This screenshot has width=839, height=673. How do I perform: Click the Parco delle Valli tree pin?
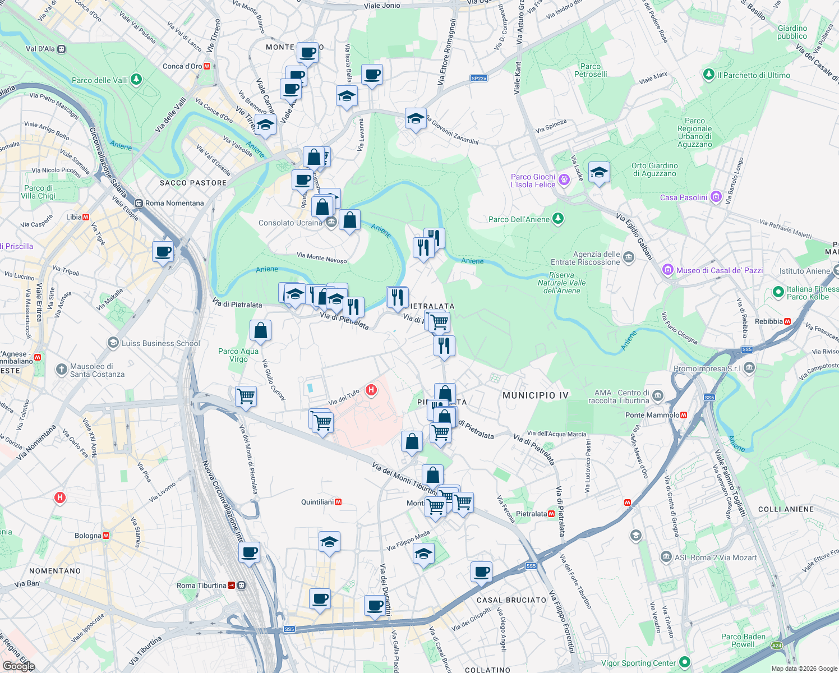click(x=136, y=80)
